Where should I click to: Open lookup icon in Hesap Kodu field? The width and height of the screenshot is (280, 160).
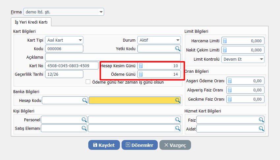[84, 100]
